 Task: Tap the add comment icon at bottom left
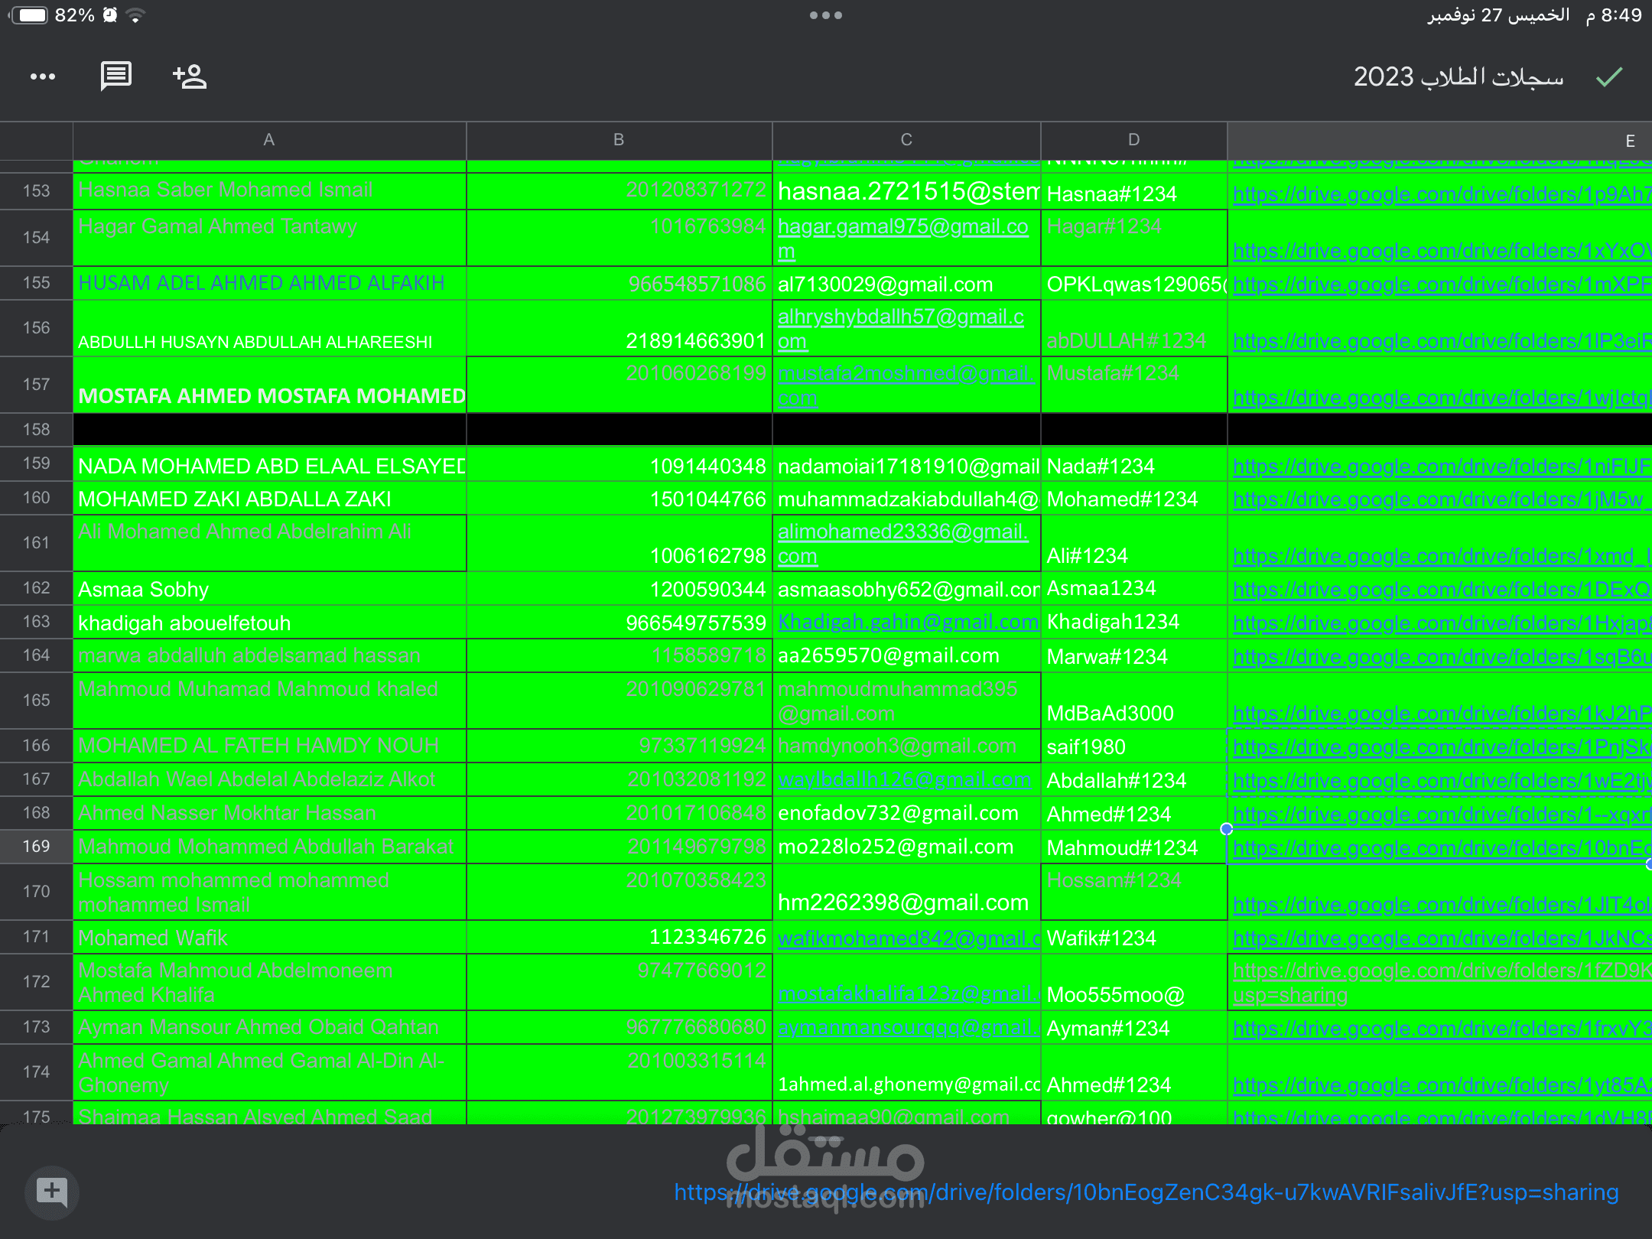(x=51, y=1192)
